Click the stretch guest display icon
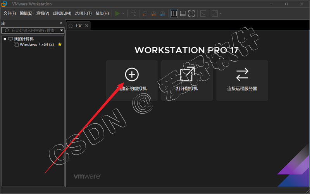This screenshot has width=310, height=194. [215, 14]
